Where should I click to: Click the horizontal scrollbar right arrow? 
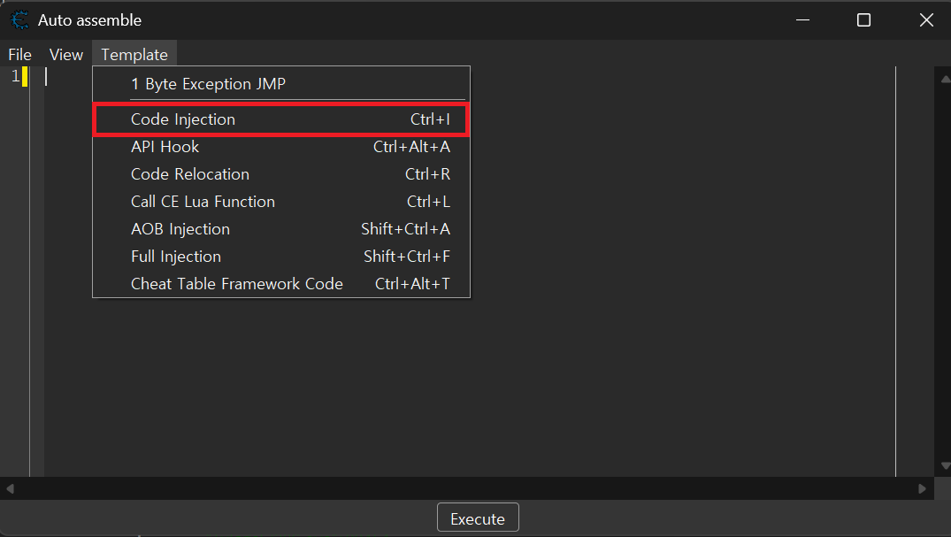(x=923, y=488)
